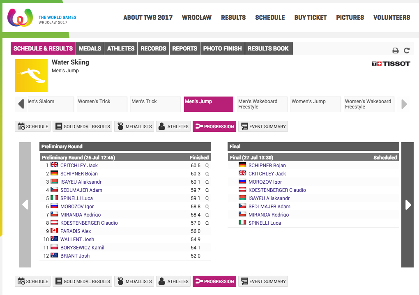The width and height of the screenshot is (419, 295).
Task: Click the Tissot sponsor logo
Action: point(391,64)
